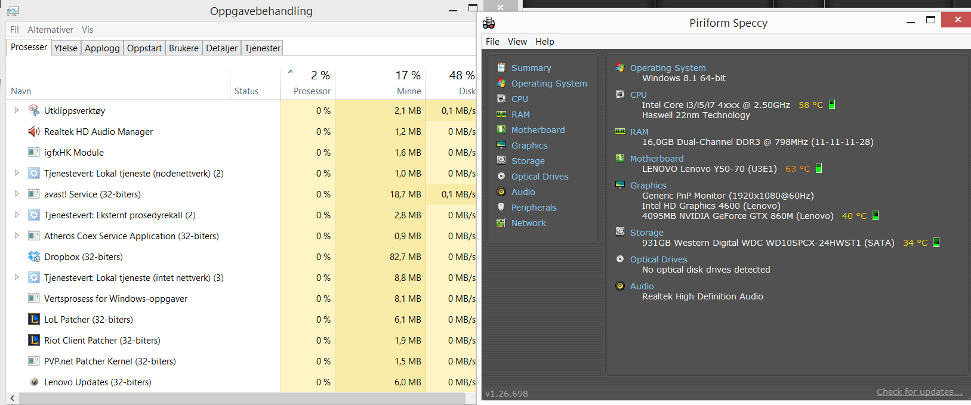Click the storage temperature indicator icon
Screen dimensions: 971x405
click(x=936, y=242)
